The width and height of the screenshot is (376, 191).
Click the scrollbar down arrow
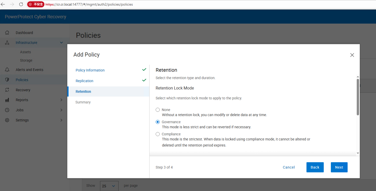(358, 153)
